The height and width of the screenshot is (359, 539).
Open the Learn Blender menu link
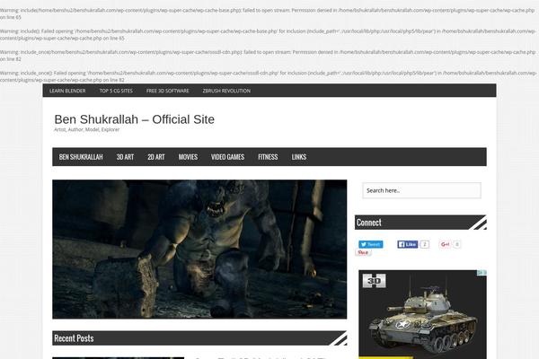[67, 91]
